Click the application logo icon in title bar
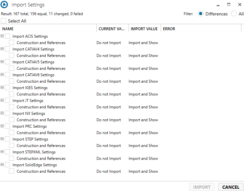This screenshot has width=244, height=191. [x=5, y=5]
